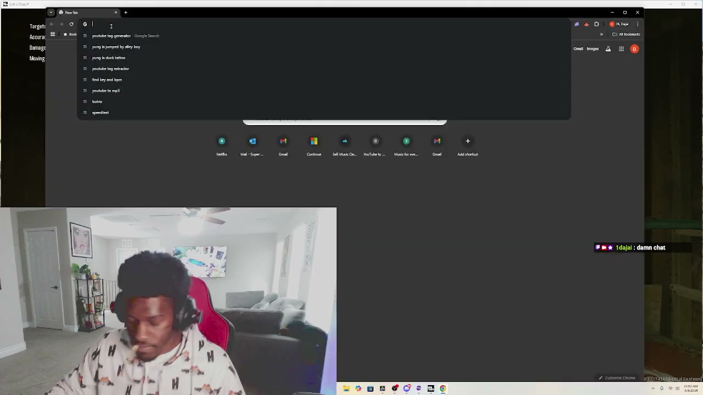Viewport: 703px width, 395px height.
Task: Show hidden system tray icons
Action: [x=653, y=388]
